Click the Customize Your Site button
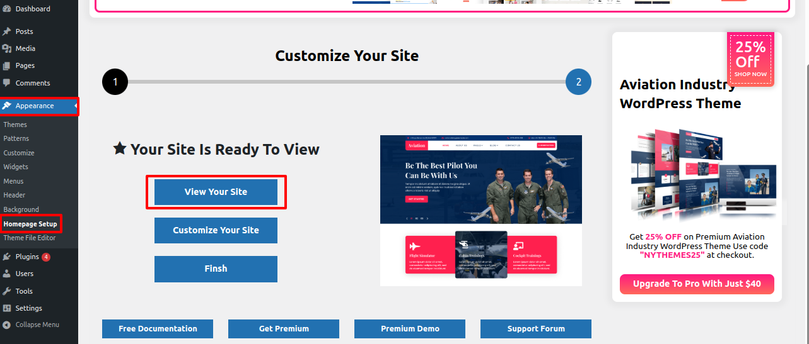 click(x=216, y=230)
